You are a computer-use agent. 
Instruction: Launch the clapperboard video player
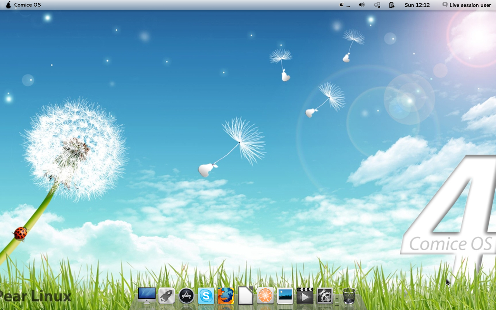(305, 296)
